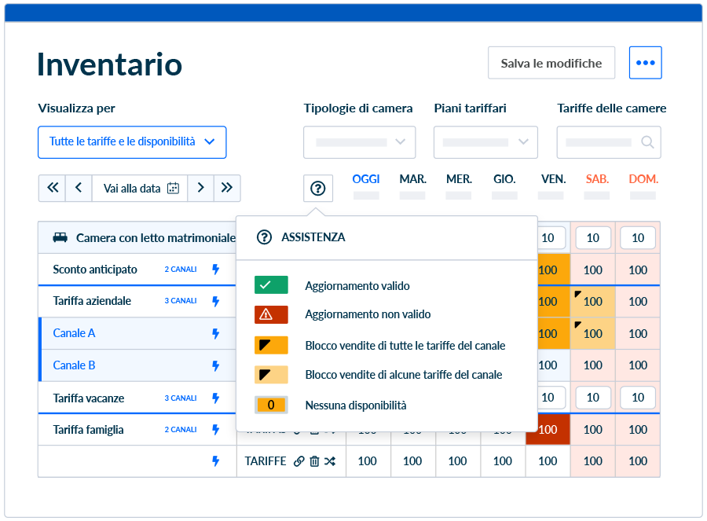Go to previous day with single left arrow

point(79,188)
